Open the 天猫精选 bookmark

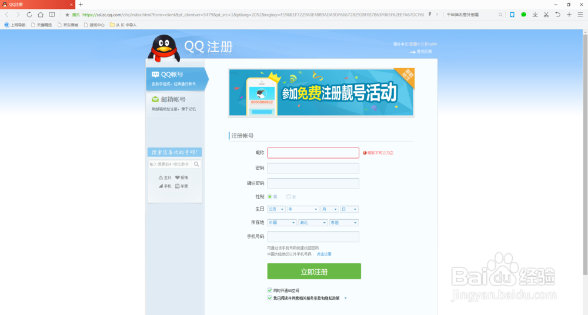pyautogui.click(x=42, y=25)
